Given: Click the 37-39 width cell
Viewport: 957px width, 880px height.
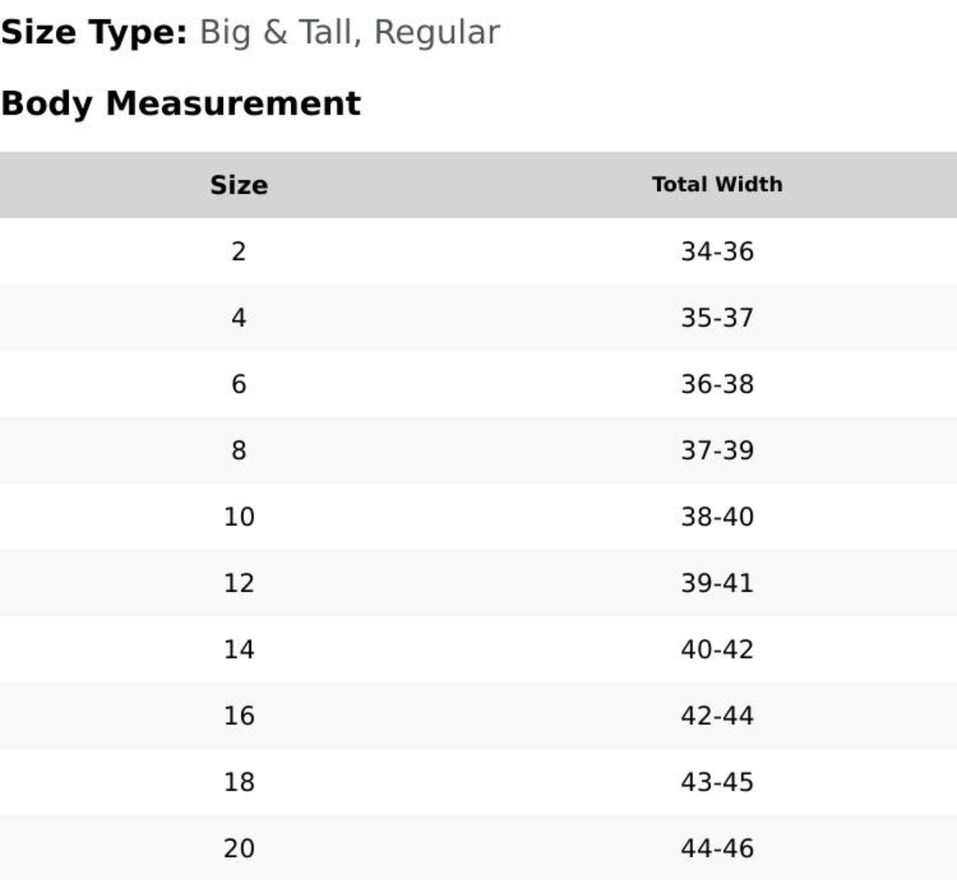Looking at the screenshot, I should [x=717, y=450].
